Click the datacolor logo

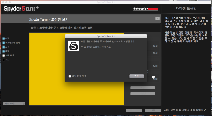146,9
